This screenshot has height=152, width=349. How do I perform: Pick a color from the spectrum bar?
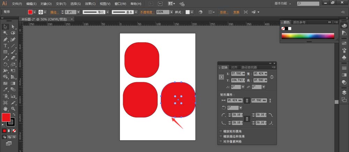coord(308,36)
